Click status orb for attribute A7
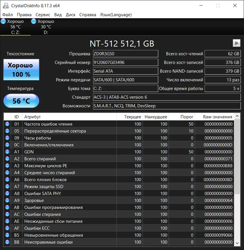Screen dimensions: 244x250 tap(7, 186)
